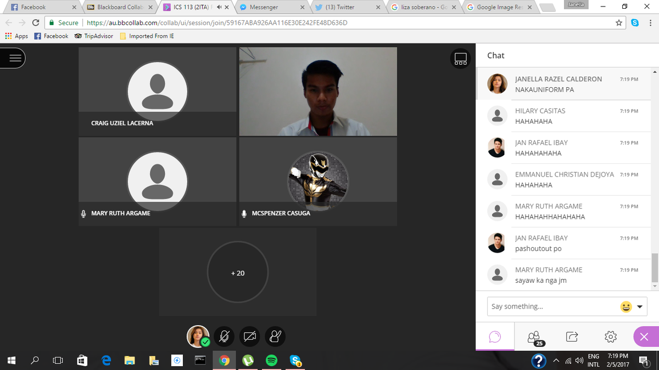Open the Action Center notifications icon

(x=644, y=361)
